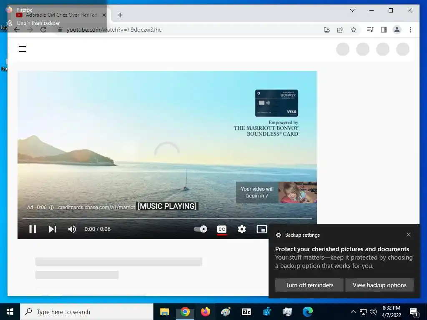Pause the video with the pause button

[33, 229]
